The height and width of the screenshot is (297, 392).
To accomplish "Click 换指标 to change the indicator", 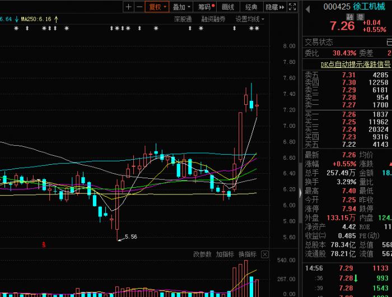I will click(247, 254).
